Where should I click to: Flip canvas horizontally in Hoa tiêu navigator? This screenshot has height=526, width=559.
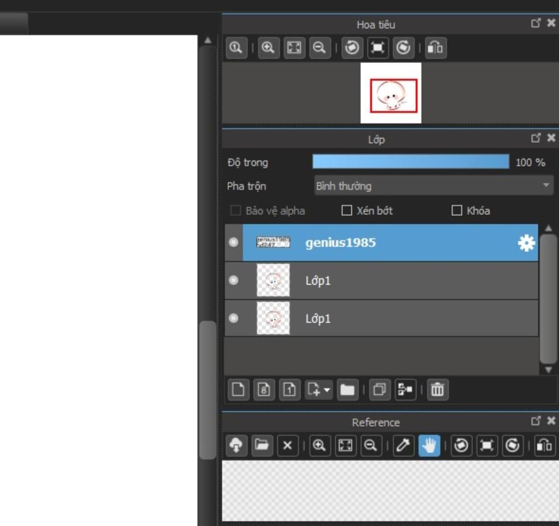coord(435,48)
